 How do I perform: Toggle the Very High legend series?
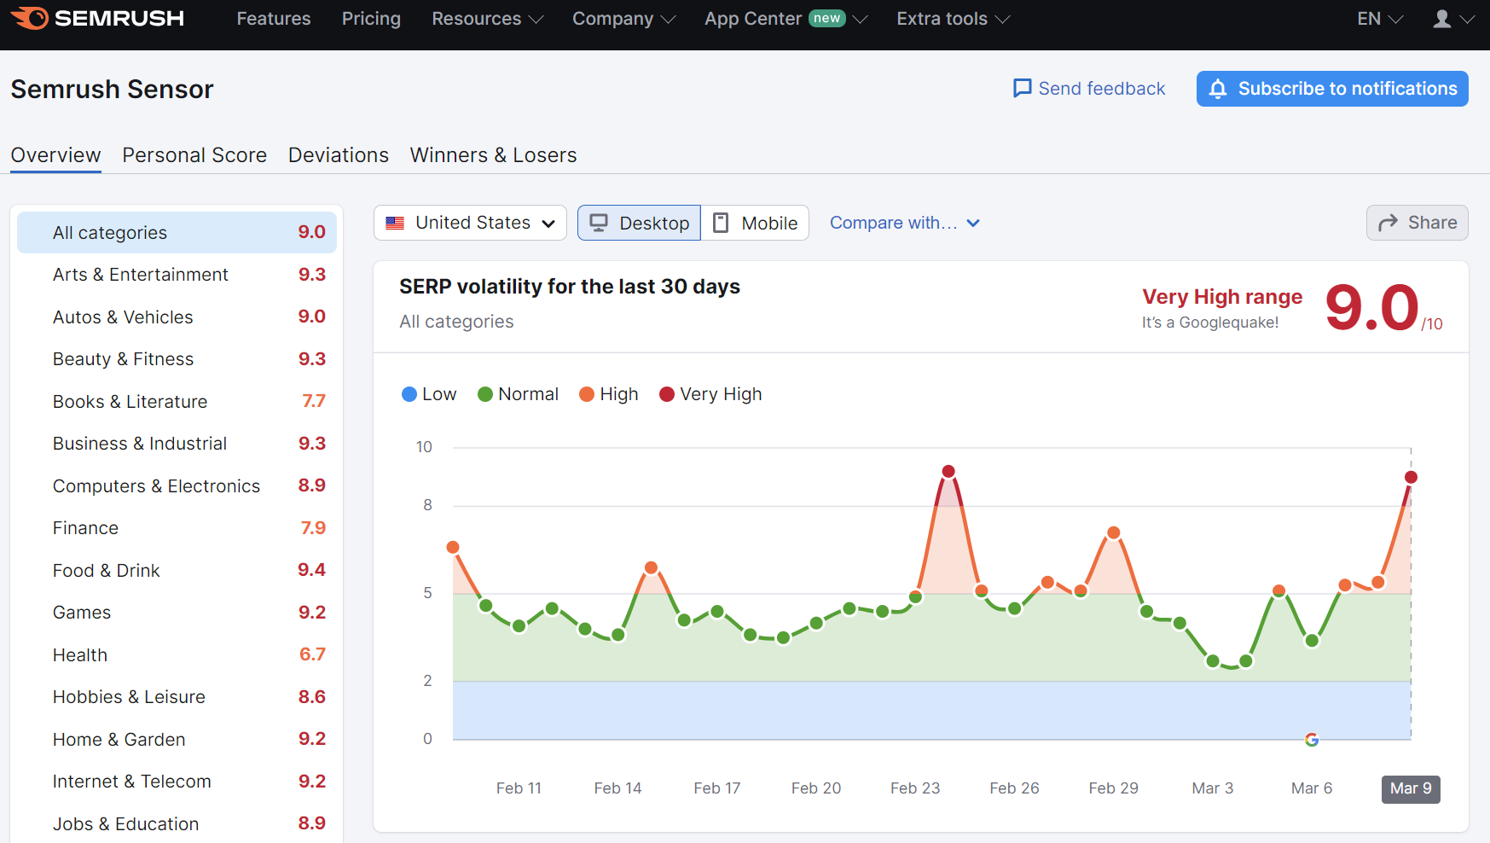(710, 394)
